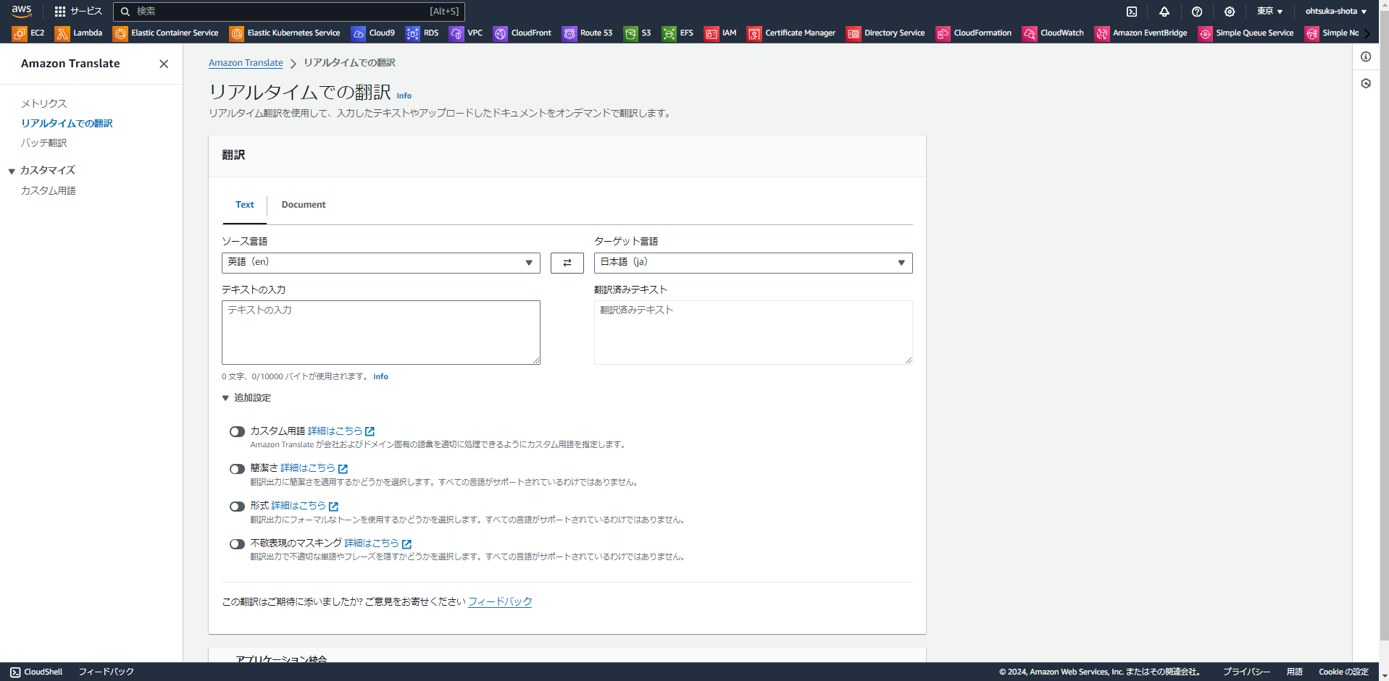The image size is (1389, 681).
Task: Collapse the 追加設定 section
Action: click(246, 398)
